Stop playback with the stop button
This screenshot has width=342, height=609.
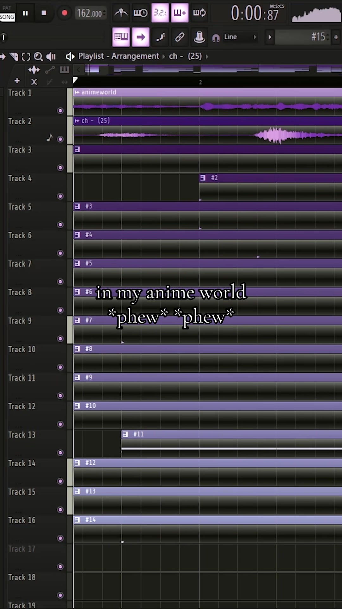(x=44, y=13)
